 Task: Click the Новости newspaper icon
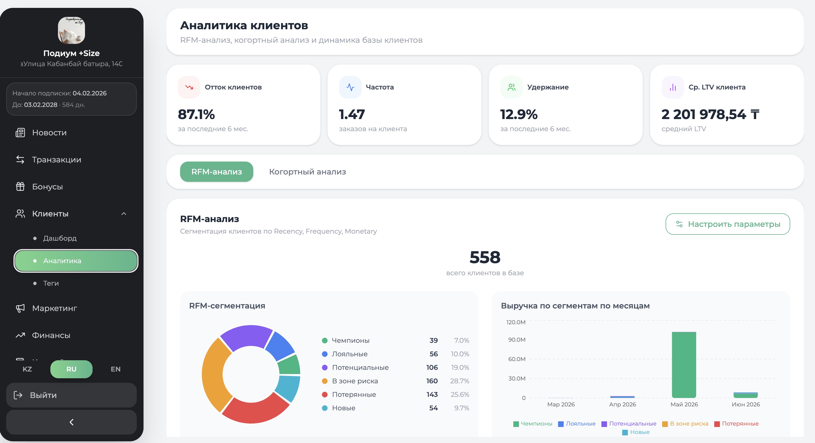20,133
